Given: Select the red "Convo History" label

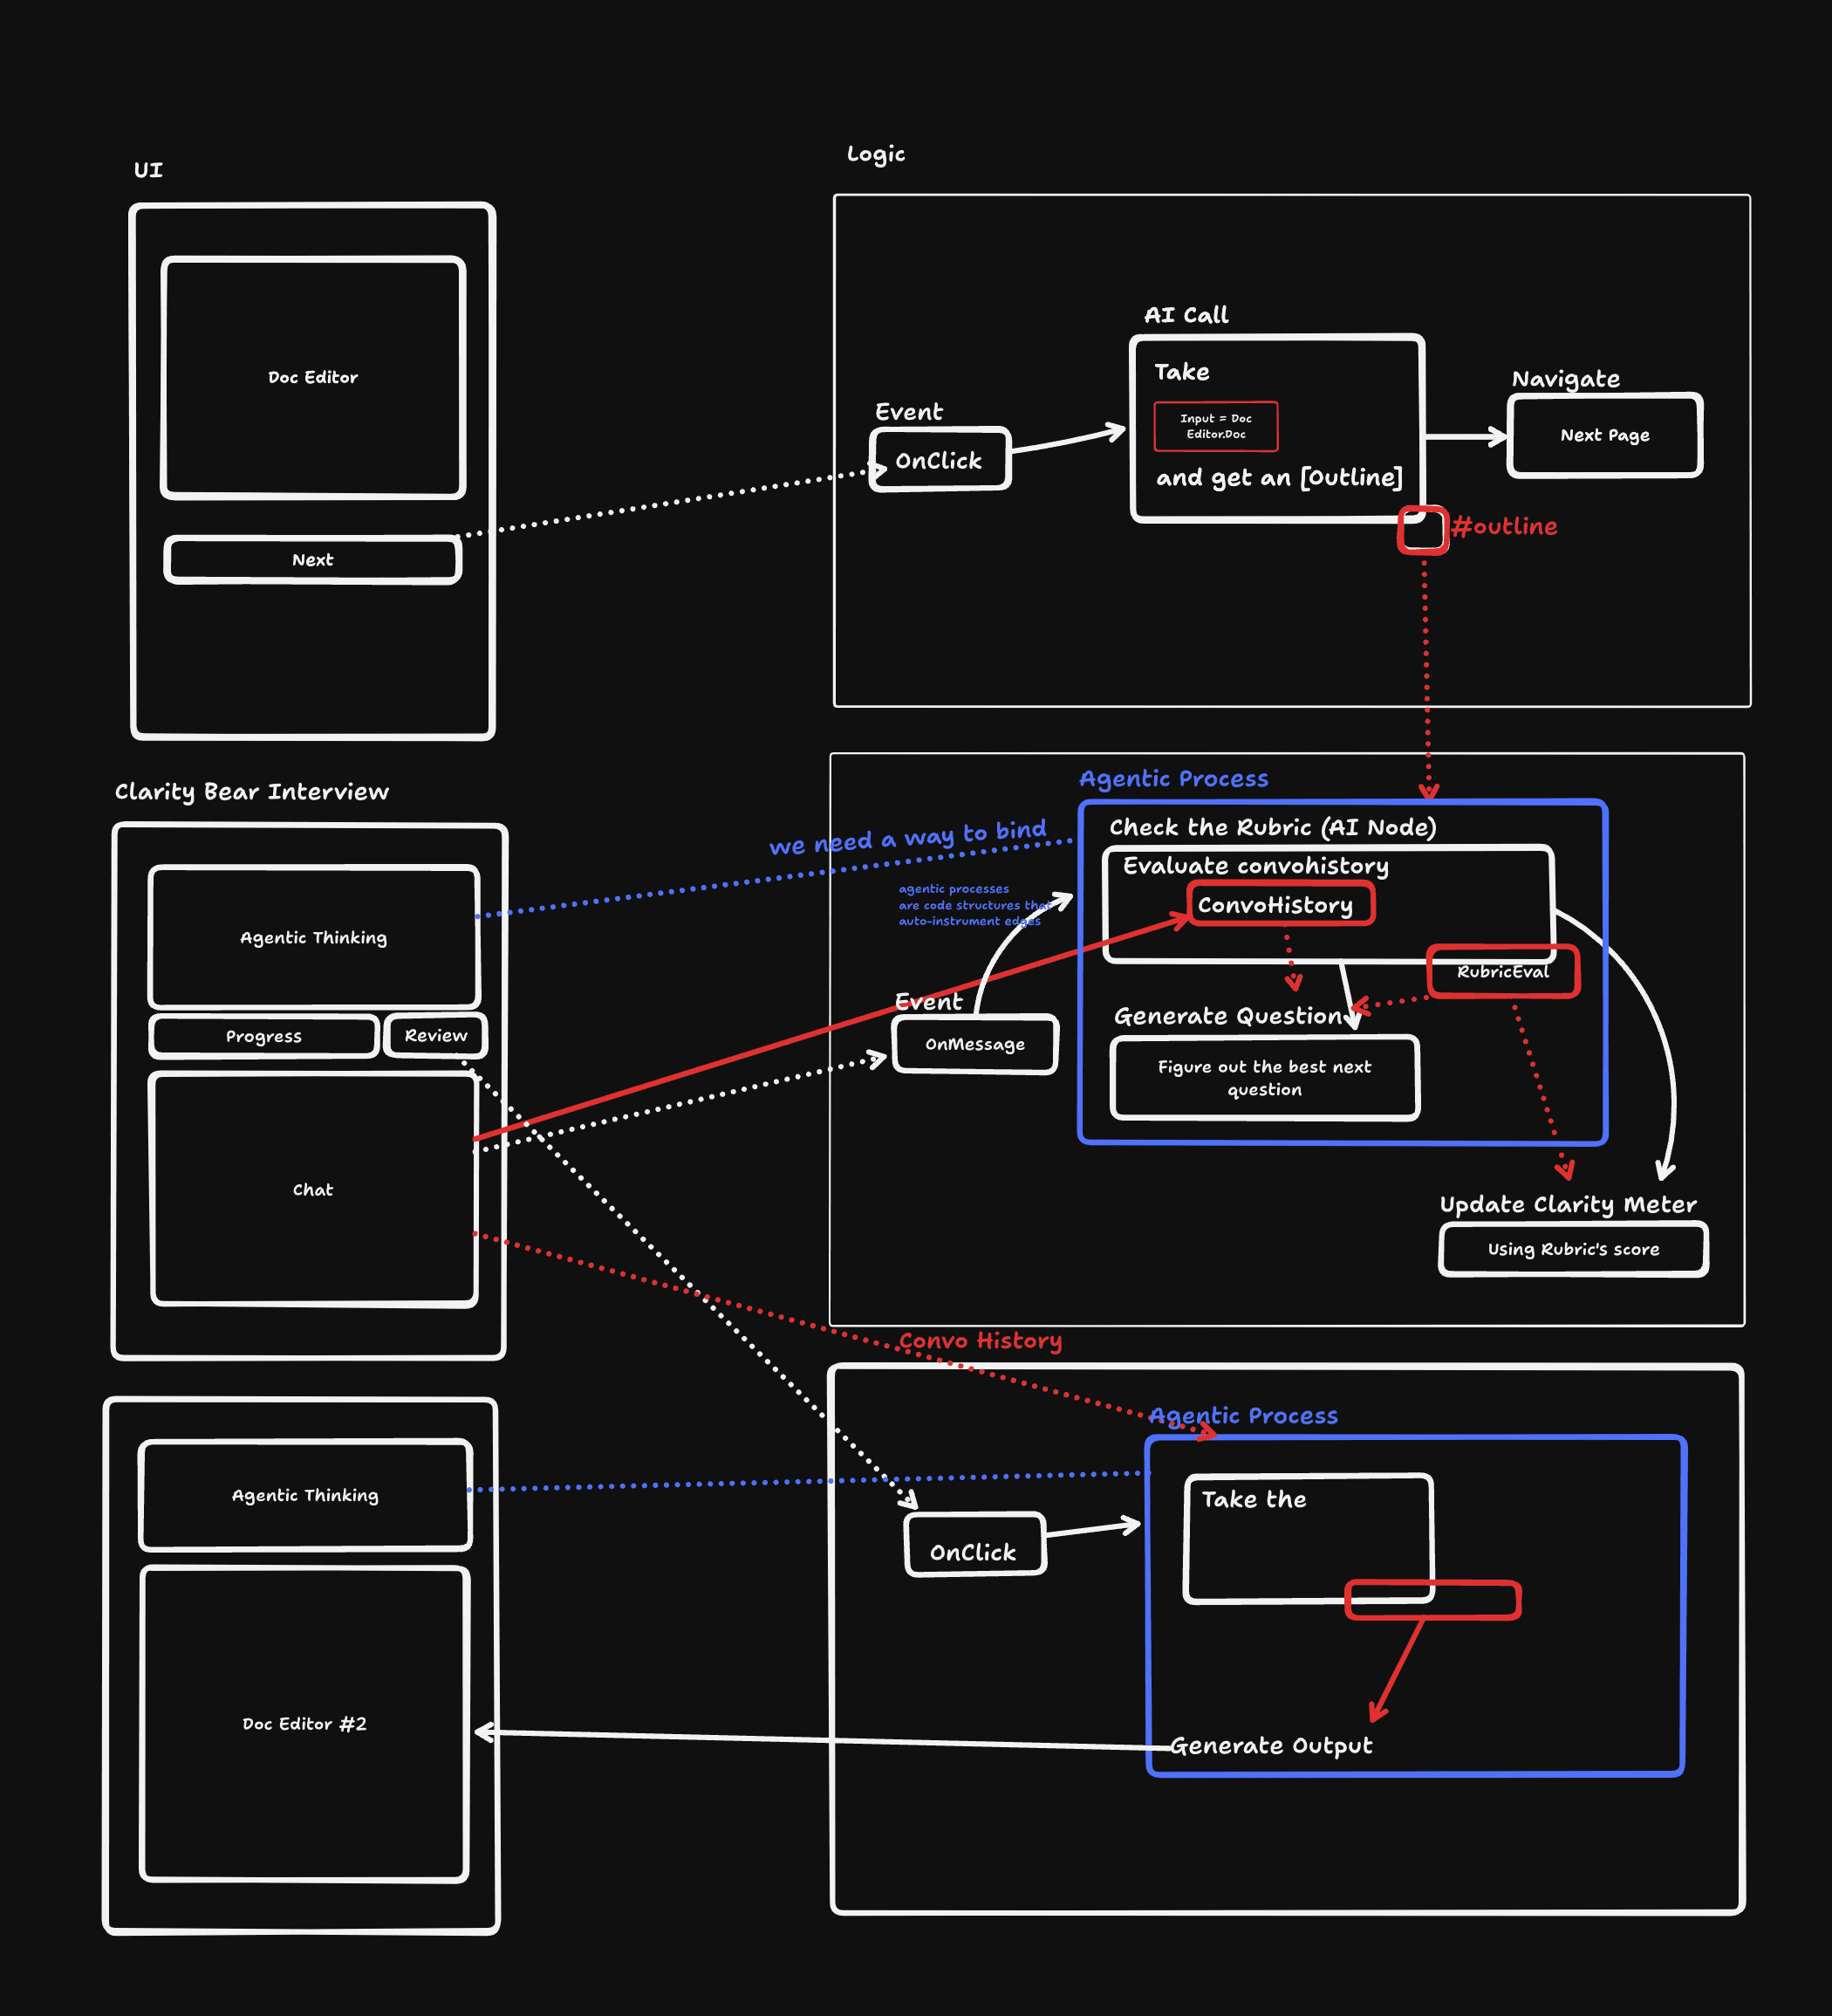Looking at the screenshot, I should 980,1341.
